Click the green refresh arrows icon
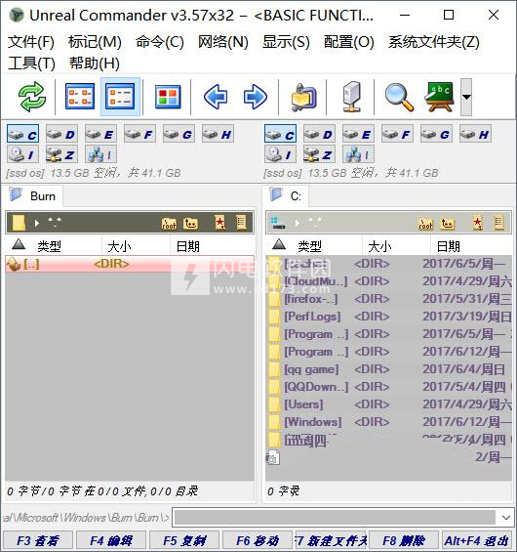517x552 pixels. (31, 97)
